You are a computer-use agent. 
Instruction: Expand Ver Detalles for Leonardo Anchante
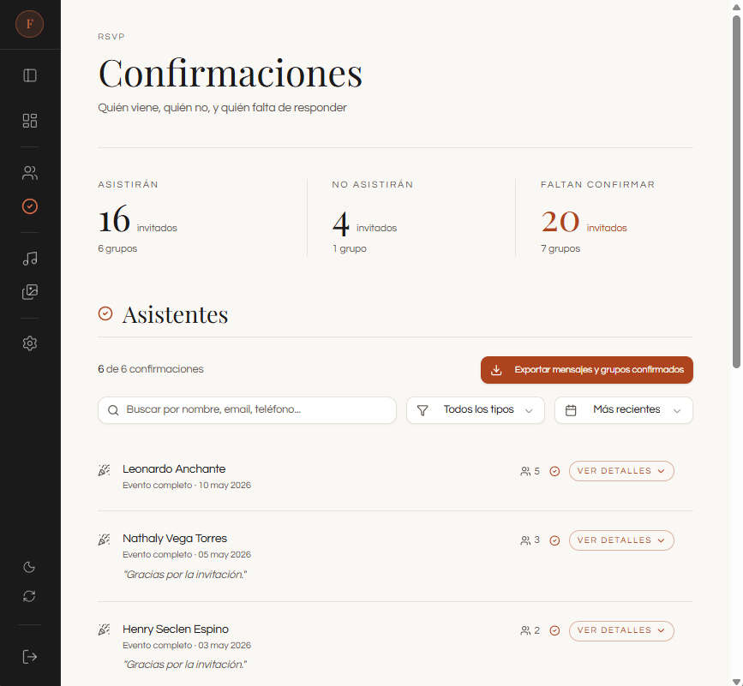coord(621,471)
